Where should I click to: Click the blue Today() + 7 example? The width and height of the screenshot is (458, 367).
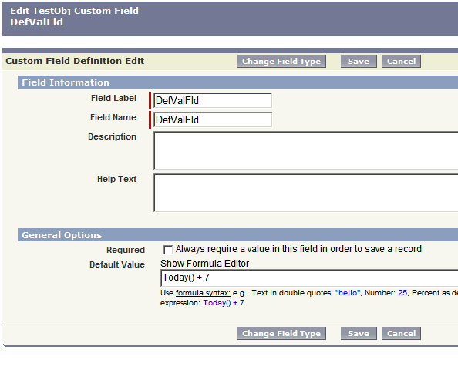point(224,303)
